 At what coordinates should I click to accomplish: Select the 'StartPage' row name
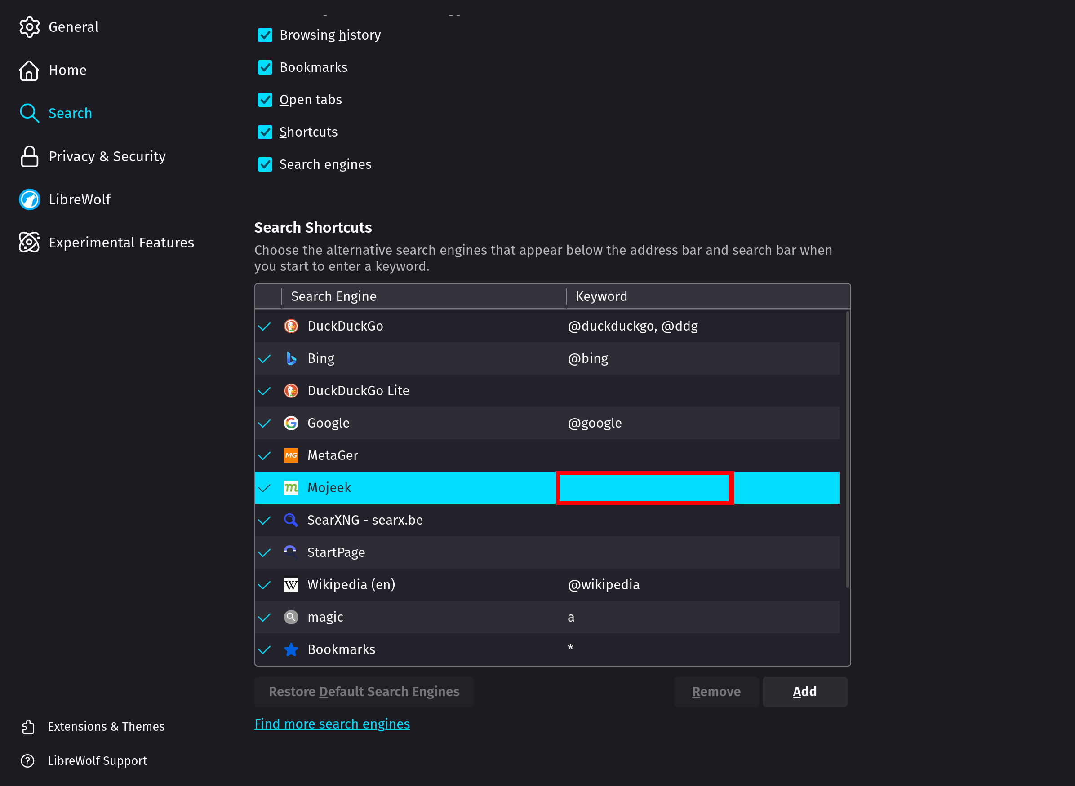pyautogui.click(x=336, y=552)
